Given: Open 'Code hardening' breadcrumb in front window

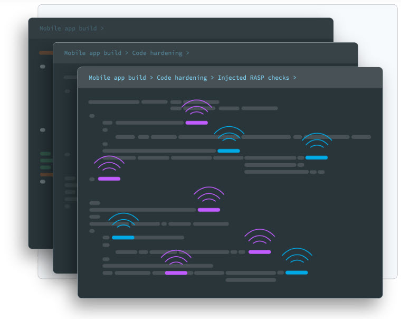Looking at the screenshot, I should click(x=182, y=78).
